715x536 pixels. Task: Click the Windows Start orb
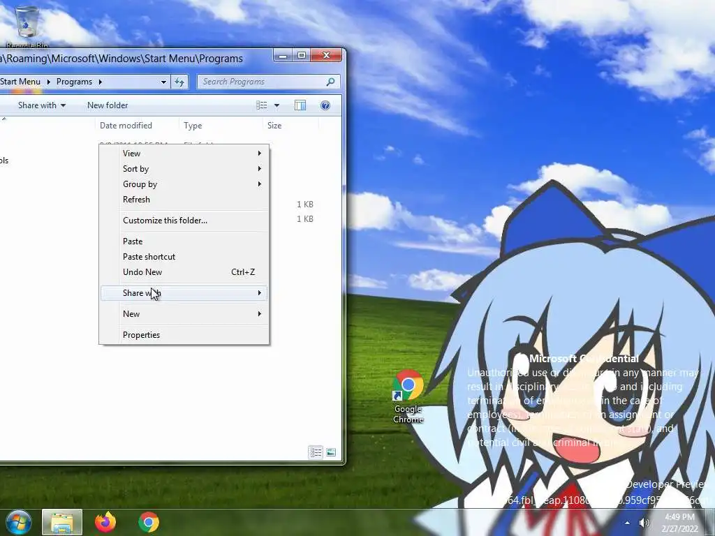[x=19, y=522]
